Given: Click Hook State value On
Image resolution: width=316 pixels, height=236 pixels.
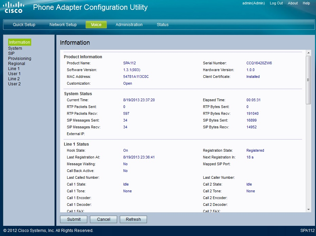Looking at the screenshot, I should 126,150.
